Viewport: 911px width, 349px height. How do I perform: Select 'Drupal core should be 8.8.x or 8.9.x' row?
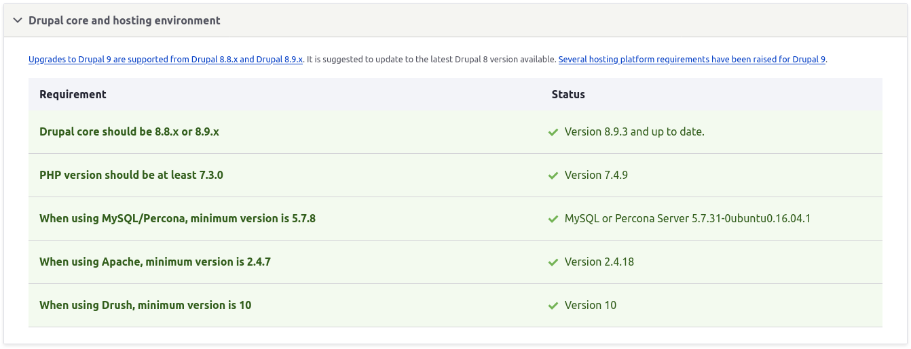tap(129, 131)
